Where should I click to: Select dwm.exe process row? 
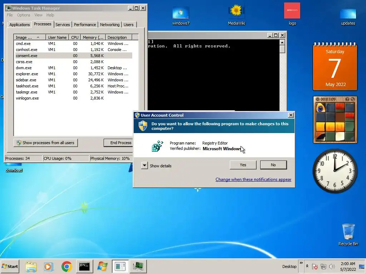click(74, 68)
